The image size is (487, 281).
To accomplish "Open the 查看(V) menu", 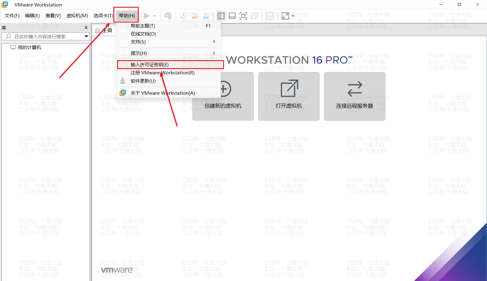I will [x=53, y=16].
